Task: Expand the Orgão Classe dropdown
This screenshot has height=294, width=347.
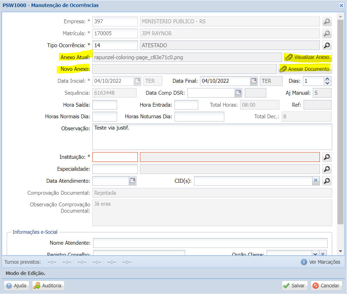Action: coord(315,254)
